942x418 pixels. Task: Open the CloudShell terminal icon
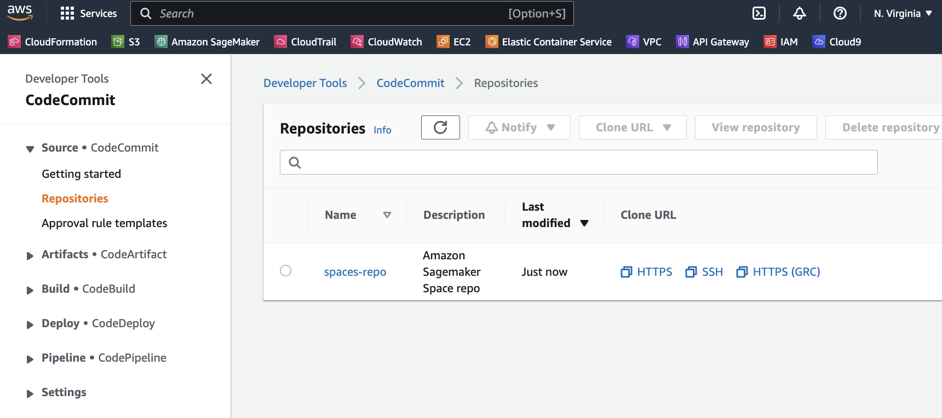(759, 13)
